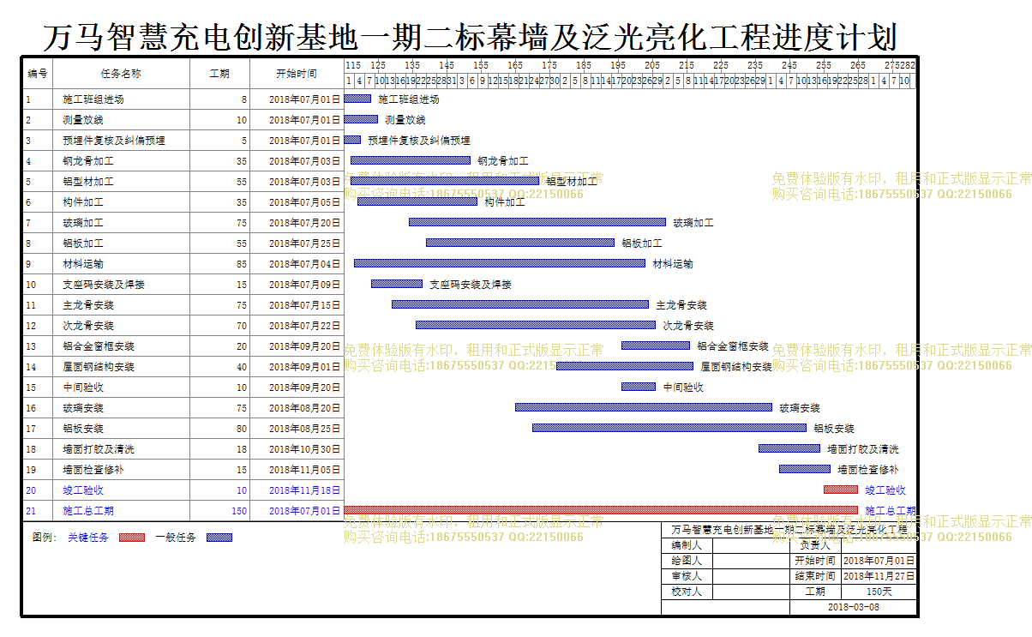Select 铝合金窗框安装 in the task name column

[x=99, y=346]
